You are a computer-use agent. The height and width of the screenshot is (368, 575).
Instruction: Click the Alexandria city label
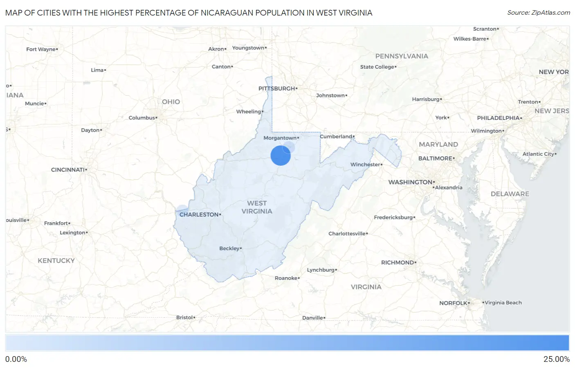pos(449,187)
